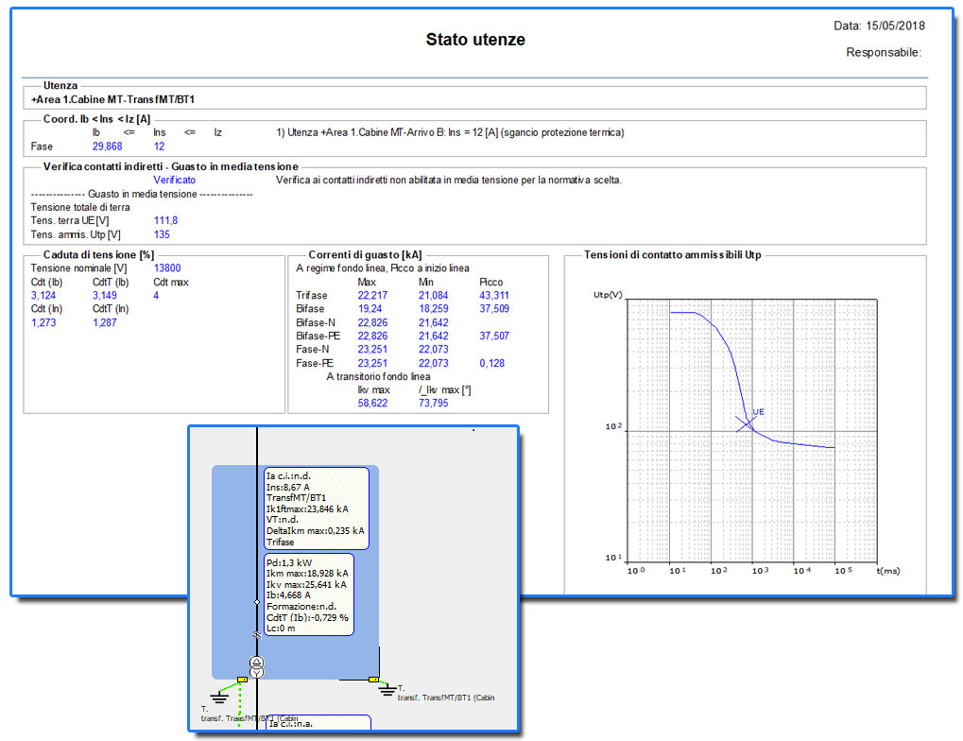The height and width of the screenshot is (741, 963).
Task: Click the Trifase Max value 22,217
Action: [x=374, y=296]
